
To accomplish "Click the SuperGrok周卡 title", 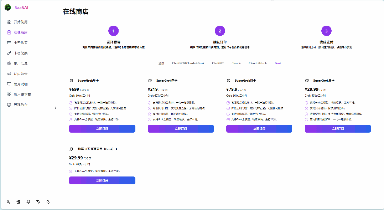I will [324, 80].
